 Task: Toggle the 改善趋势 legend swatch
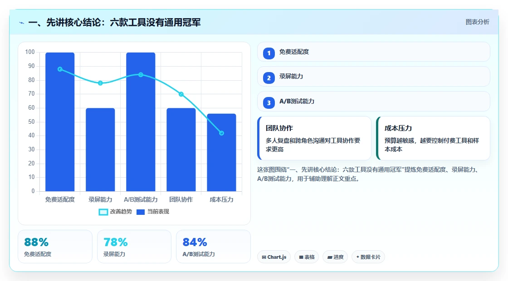[103, 212]
